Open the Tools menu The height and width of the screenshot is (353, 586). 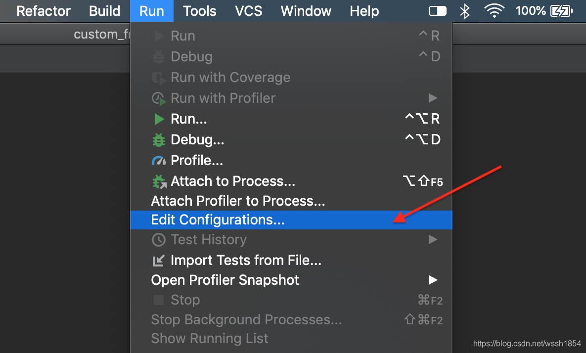[200, 11]
